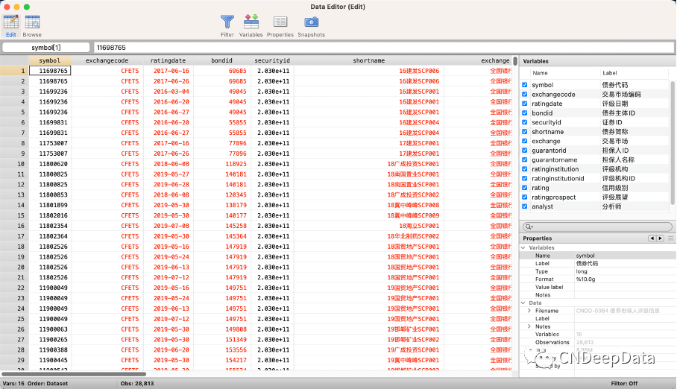677x389 pixels.
Task: Select the symbol column header
Action: [50, 60]
